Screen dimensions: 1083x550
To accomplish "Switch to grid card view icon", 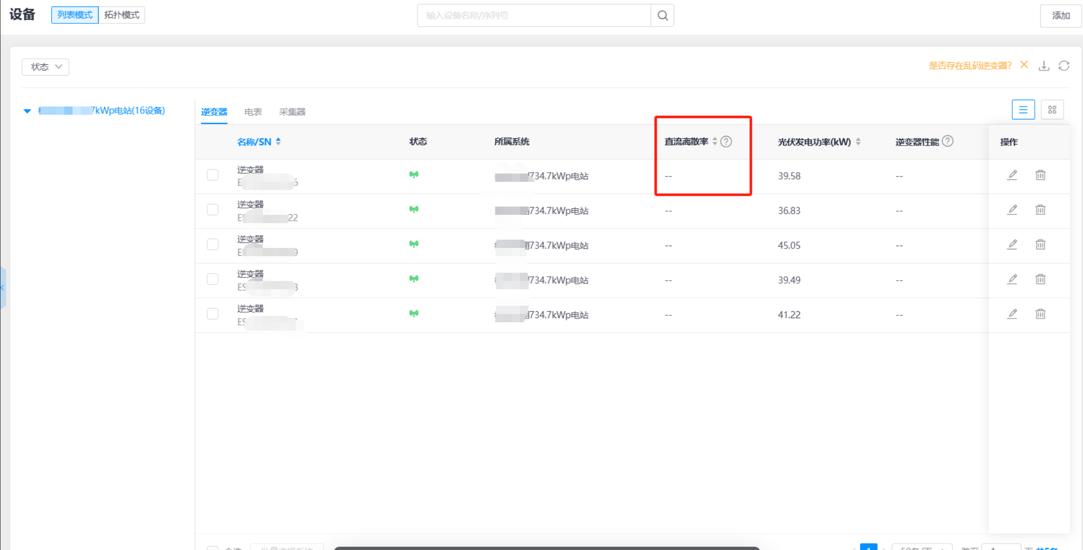I will [1052, 110].
